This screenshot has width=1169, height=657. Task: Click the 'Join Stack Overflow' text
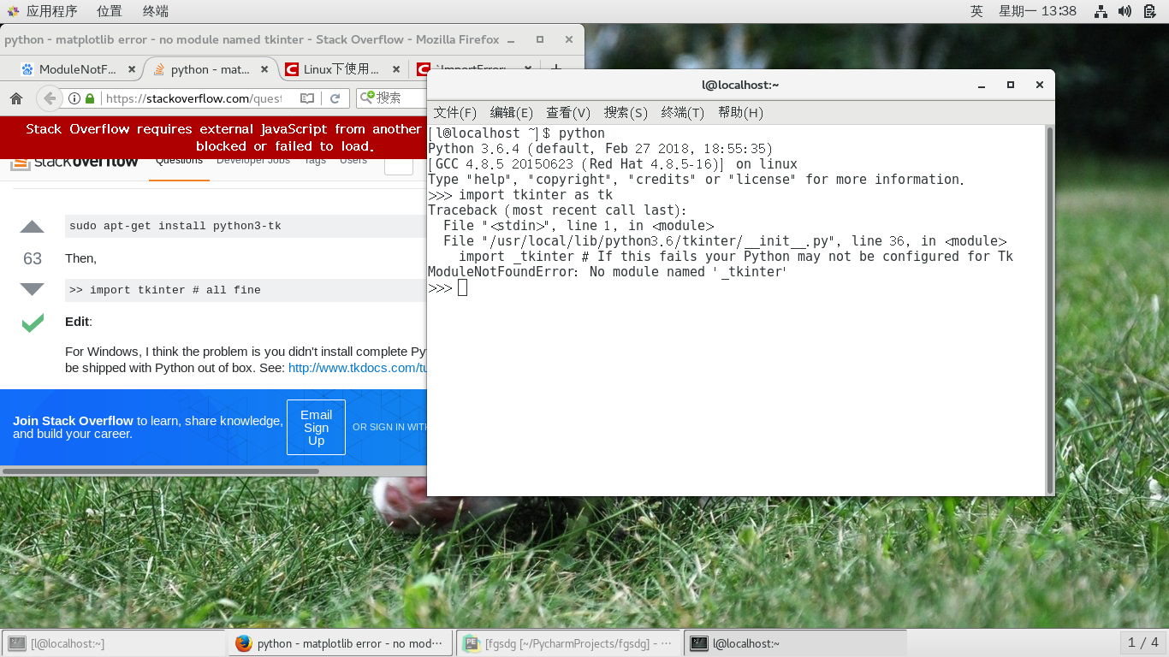(x=73, y=421)
